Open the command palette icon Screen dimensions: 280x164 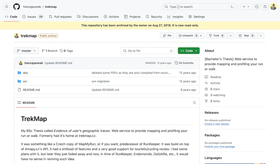[x=232, y=7]
